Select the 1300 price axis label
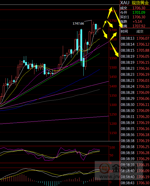 coord(113,105)
